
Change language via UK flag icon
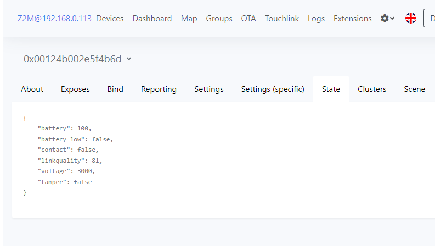click(x=410, y=18)
